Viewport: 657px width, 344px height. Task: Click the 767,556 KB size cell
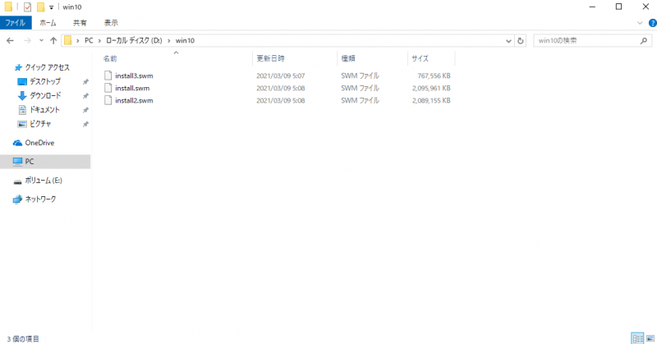pos(434,76)
